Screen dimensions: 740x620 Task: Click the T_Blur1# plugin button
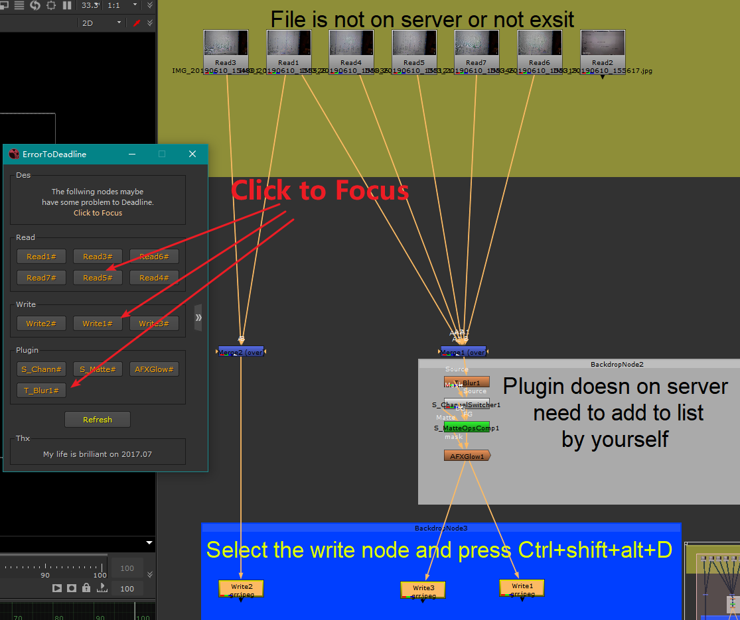click(x=41, y=391)
